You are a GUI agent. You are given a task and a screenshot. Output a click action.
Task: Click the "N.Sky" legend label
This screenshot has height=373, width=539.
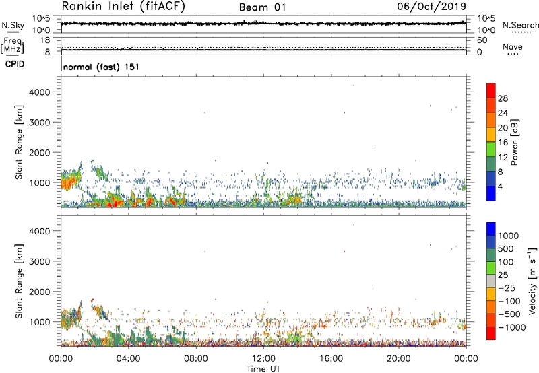tap(13, 26)
